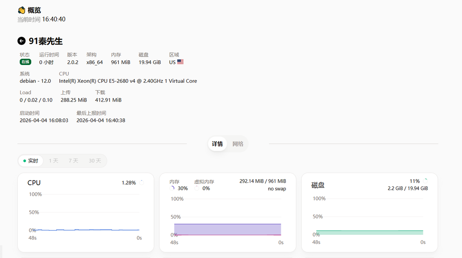This screenshot has height=258, width=462.
Task: Click the boot time 2026-04-04 16:08:03
Action: click(x=44, y=120)
